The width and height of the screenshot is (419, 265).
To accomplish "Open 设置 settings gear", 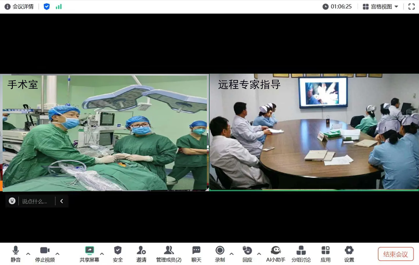I will point(349,254).
